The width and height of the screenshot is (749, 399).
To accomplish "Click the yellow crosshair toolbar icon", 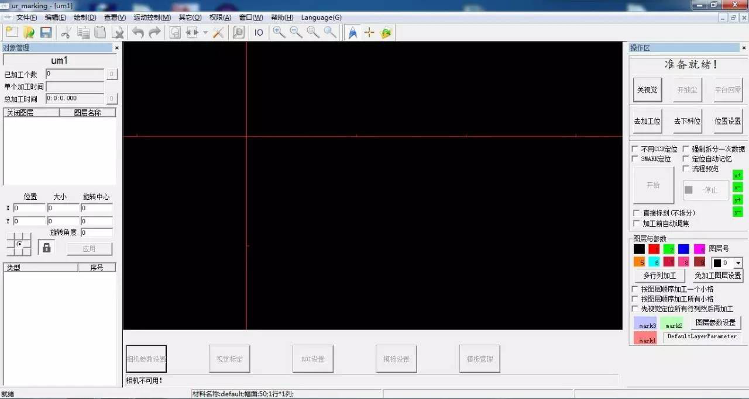I will point(369,33).
